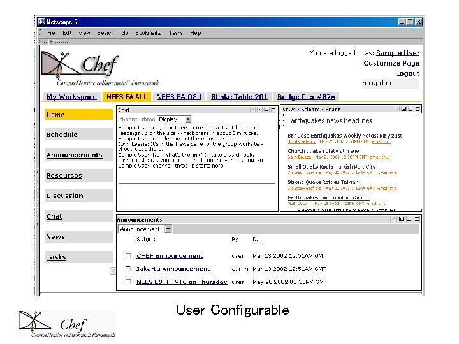Screen dimensions: 459x344
Task: Open the Jakarta Announcement entry
Action: coord(173,269)
